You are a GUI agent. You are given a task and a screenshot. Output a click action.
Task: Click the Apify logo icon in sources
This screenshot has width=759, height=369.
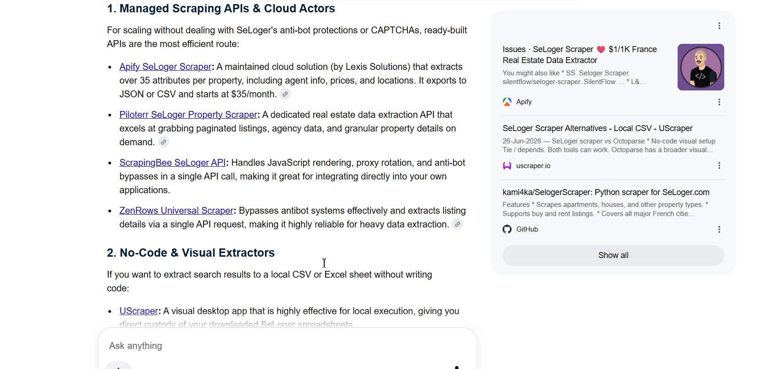pyautogui.click(x=507, y=102)
